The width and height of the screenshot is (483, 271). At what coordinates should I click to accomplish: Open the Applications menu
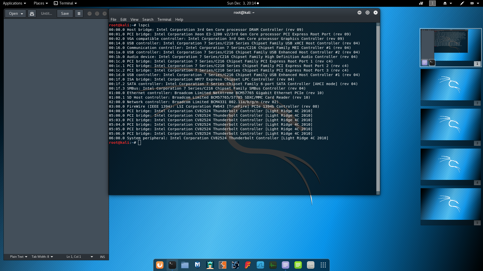pyautogui.click(x=14, y=3)
